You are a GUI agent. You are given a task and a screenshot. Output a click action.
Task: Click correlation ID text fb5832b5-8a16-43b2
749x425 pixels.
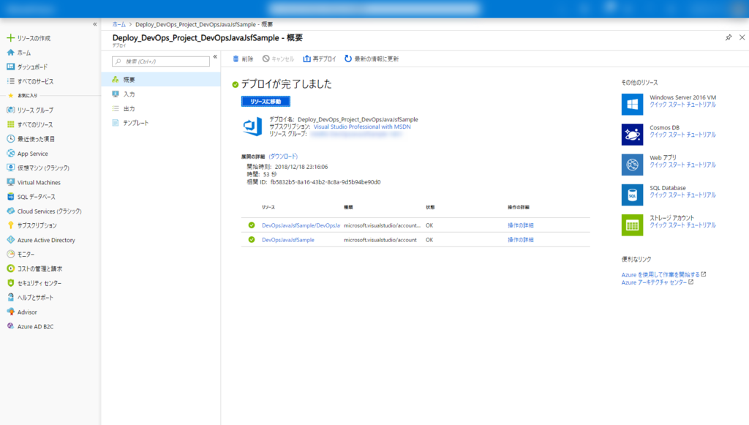[x=325, y=182]
